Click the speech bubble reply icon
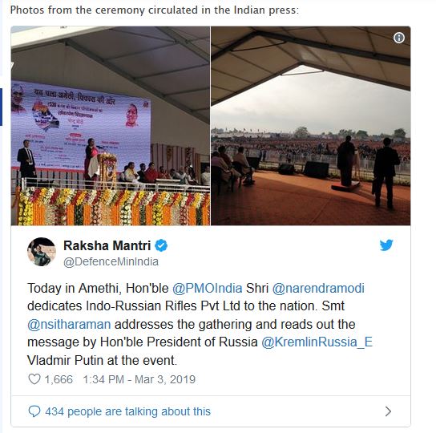 tap(34, 411)
